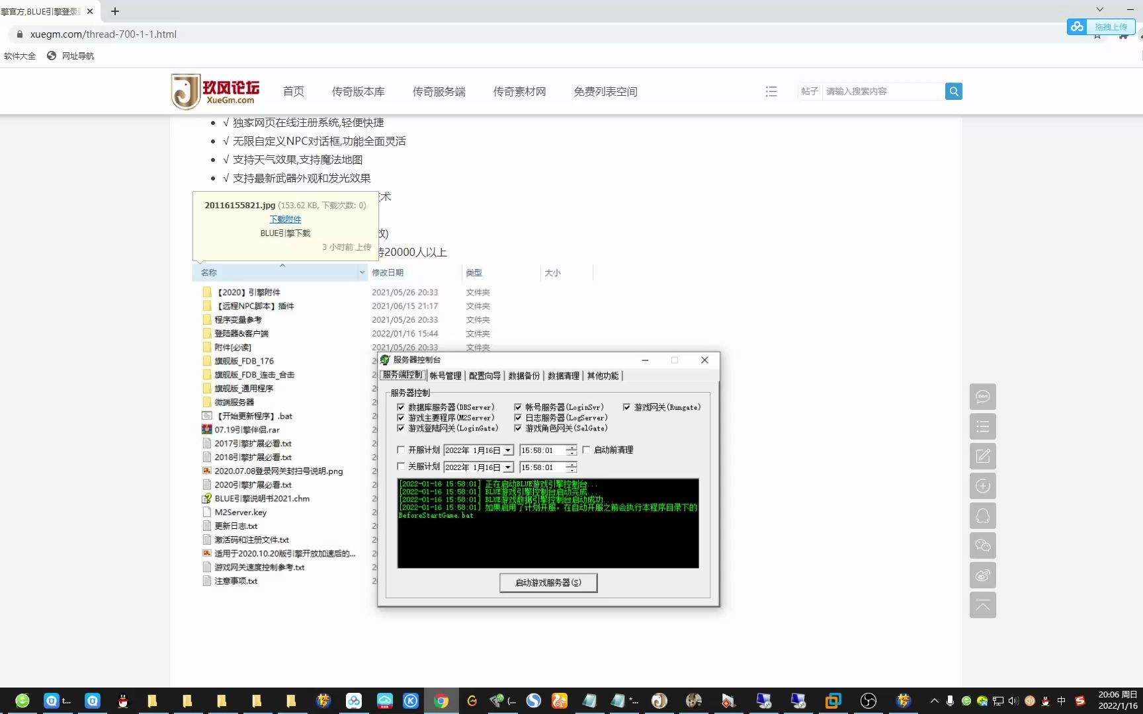Toggle 游戏角色网关(SelGate) checkbox
Image resolution: width=1143 pixels, height=714 pixels.
pyautogui.click(x=518, y=428)
